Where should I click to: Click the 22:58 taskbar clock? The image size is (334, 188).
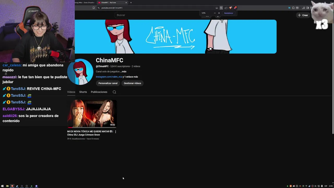[x=331, y=186]
